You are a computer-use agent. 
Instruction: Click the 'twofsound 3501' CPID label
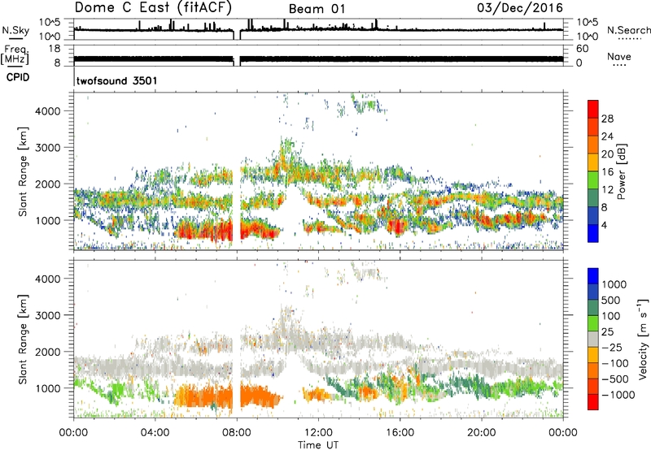click(116, 80)
